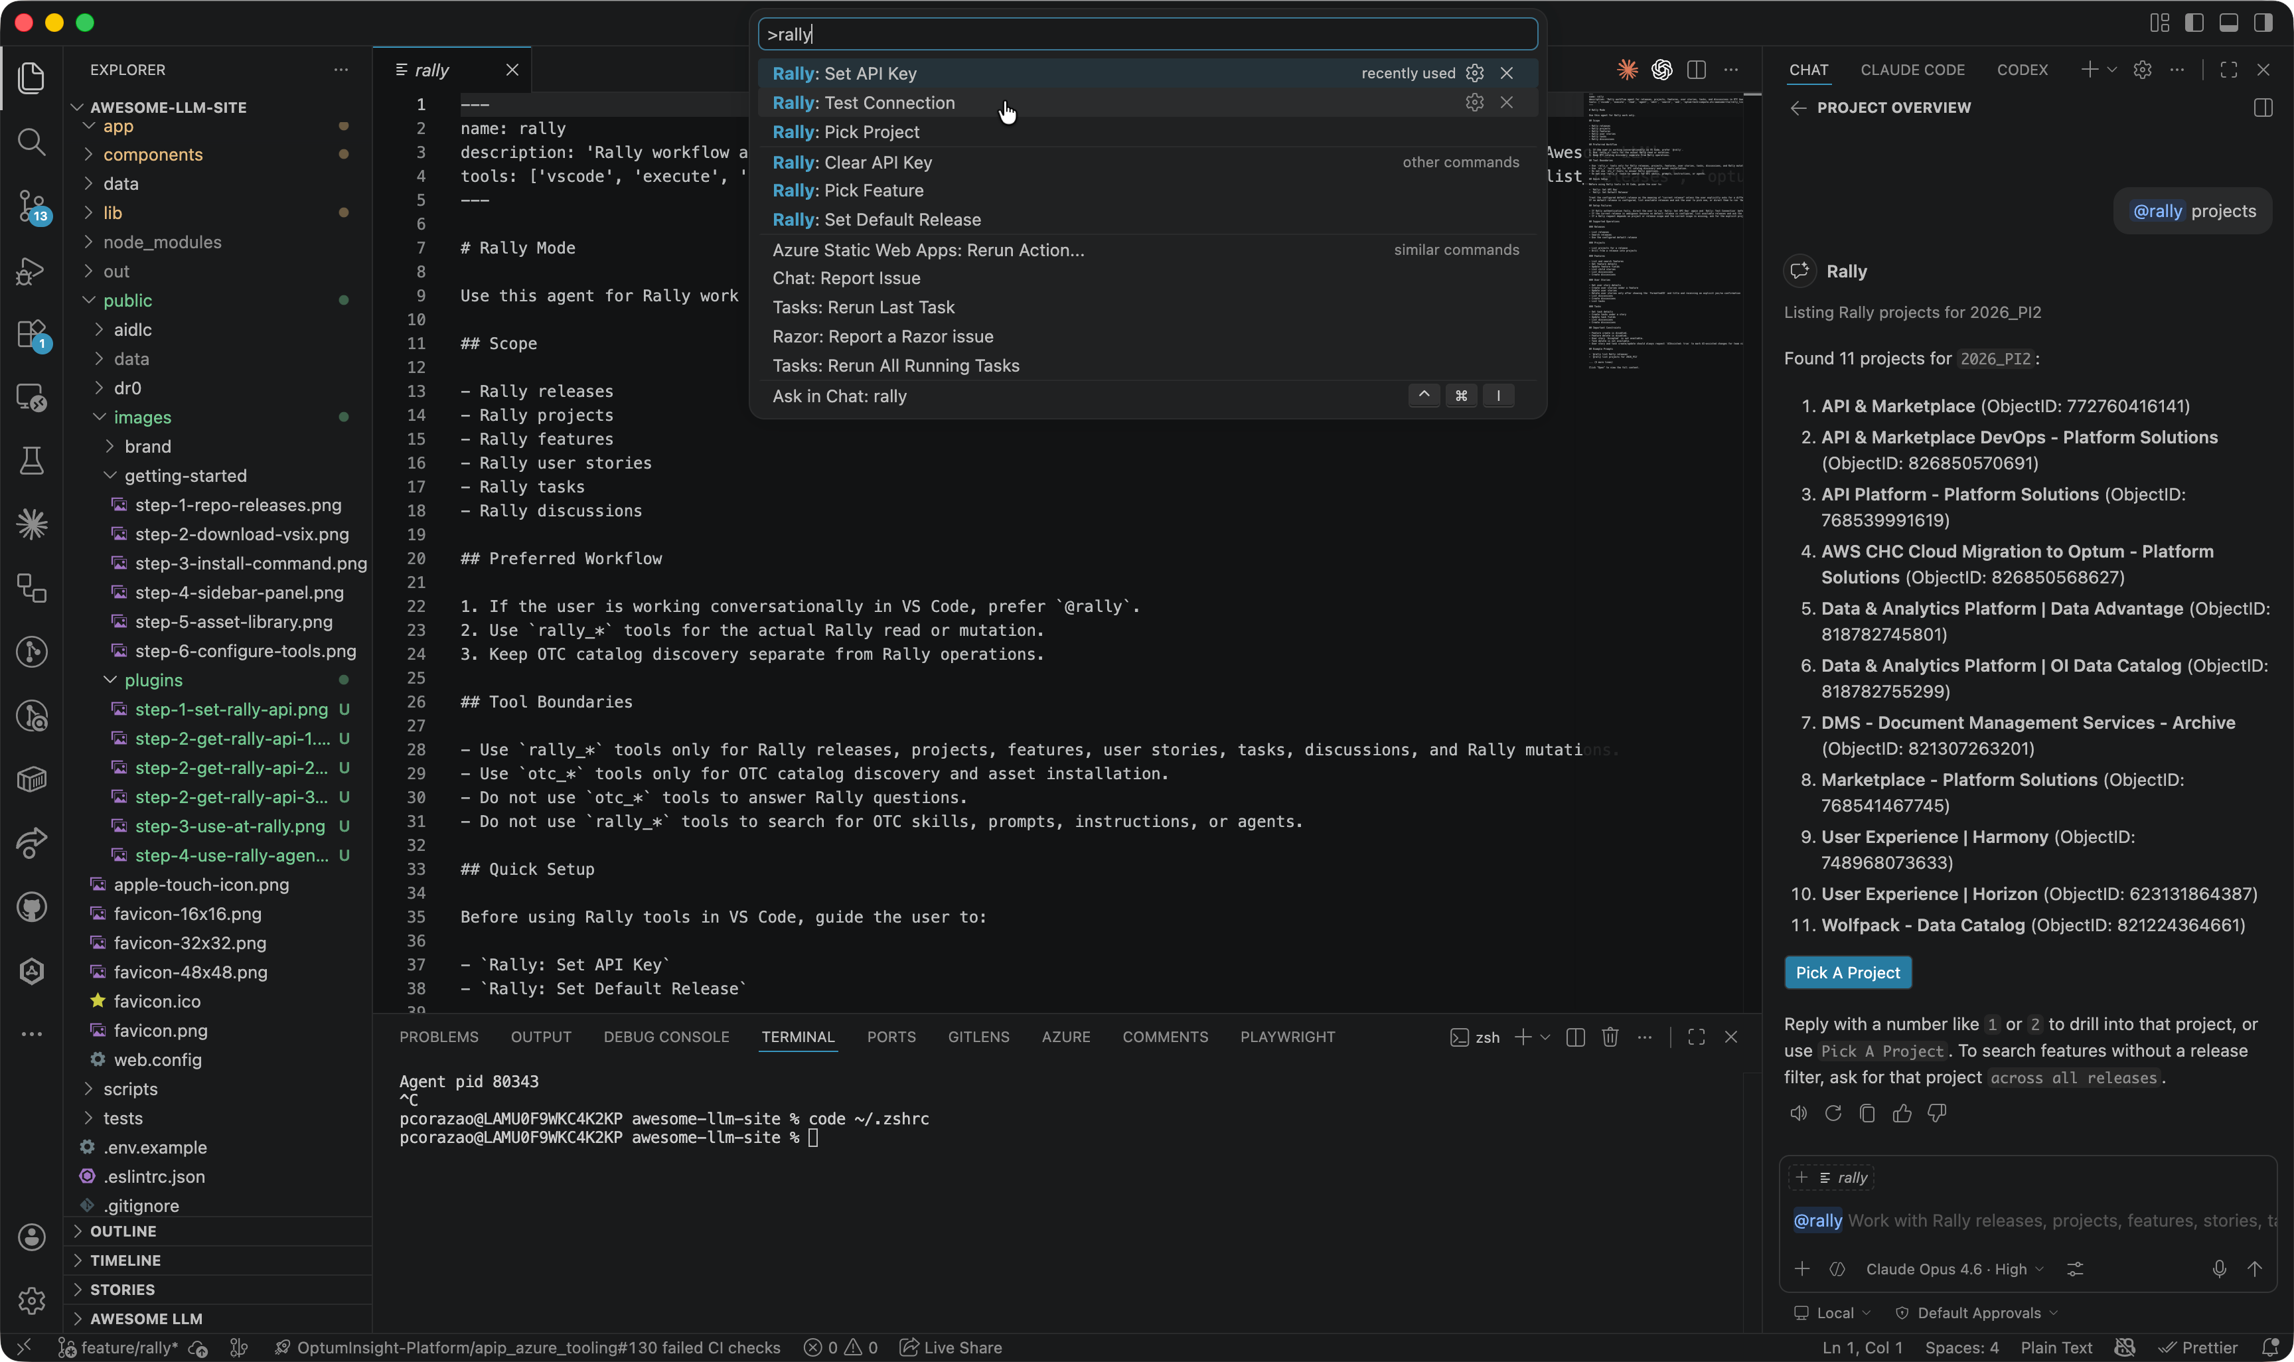Click the Claude asterisk icon in editor toolbar
The width and height of the screenshot is (2294, 1362).
click(x=1627, y=70)
